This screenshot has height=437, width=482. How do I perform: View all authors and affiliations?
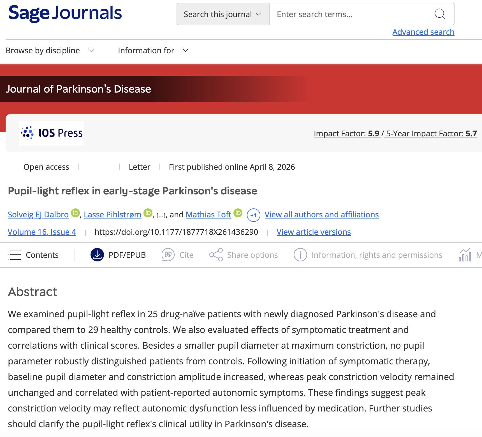322,215
